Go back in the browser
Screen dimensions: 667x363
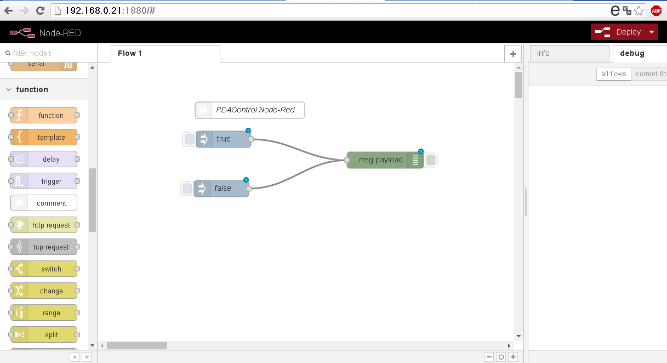[8, 10]
